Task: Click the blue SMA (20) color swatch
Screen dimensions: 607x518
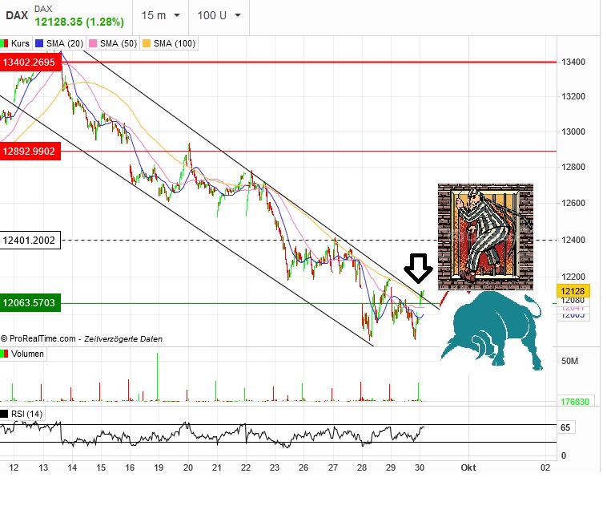Action: click(x=39, y=43)
